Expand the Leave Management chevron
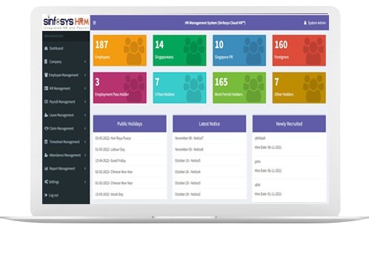Image resolution: width=369 pixels, height=270 pixels. pyautogui.click(x=85, y=115)
